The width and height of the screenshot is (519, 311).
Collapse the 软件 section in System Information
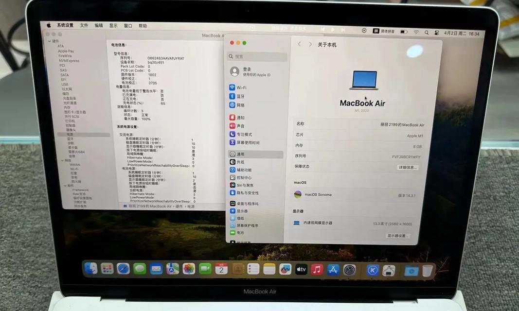tap(65, 186)
